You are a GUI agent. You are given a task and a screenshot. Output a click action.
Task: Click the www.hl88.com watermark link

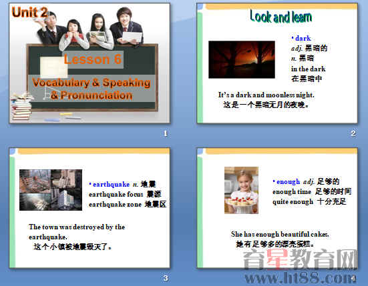pos(300,278)
